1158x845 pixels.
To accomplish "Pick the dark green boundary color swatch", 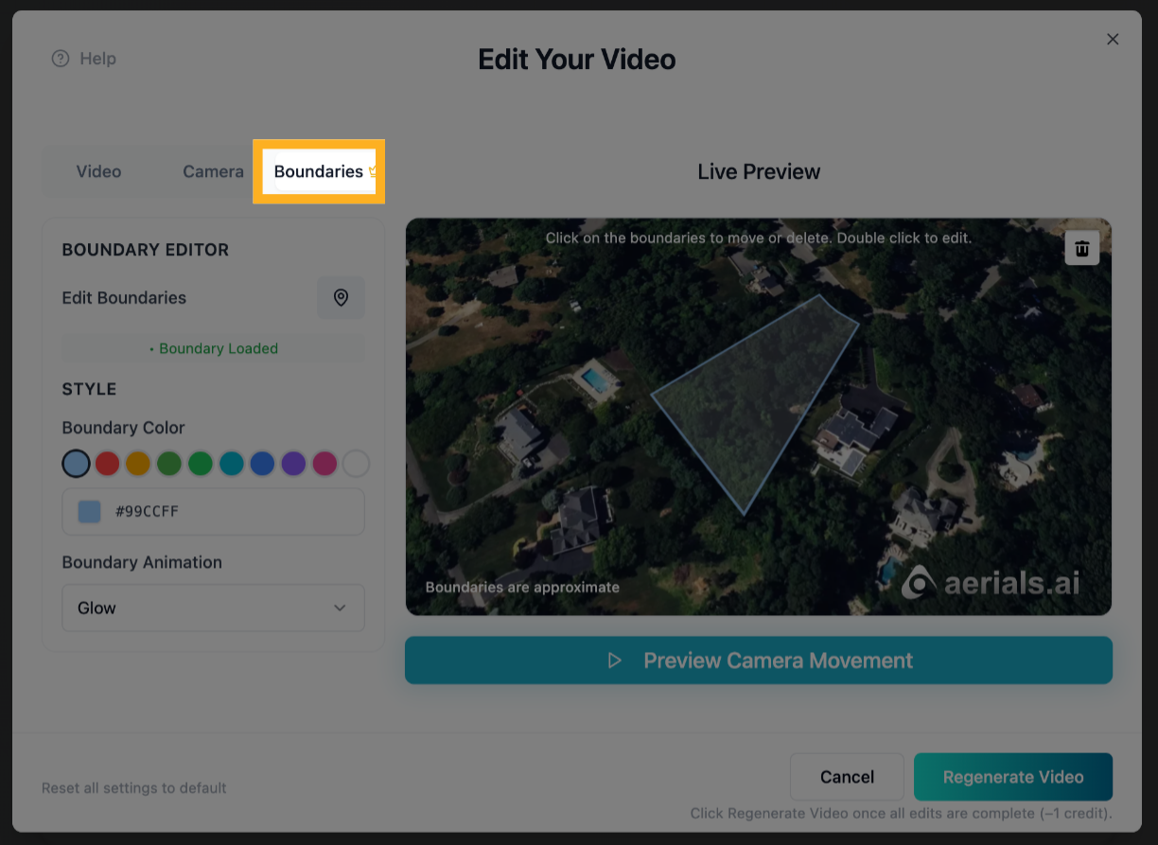I will [169, 464].
